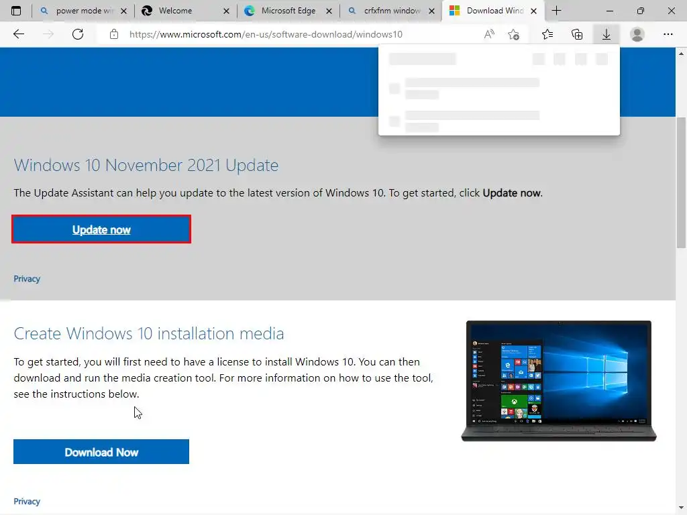Click 'Windows 10 November 2021 Update' heading

point(146,166)
